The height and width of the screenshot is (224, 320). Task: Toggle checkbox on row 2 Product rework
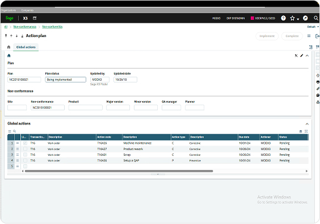pyautogui.click(x=25, y=149)
